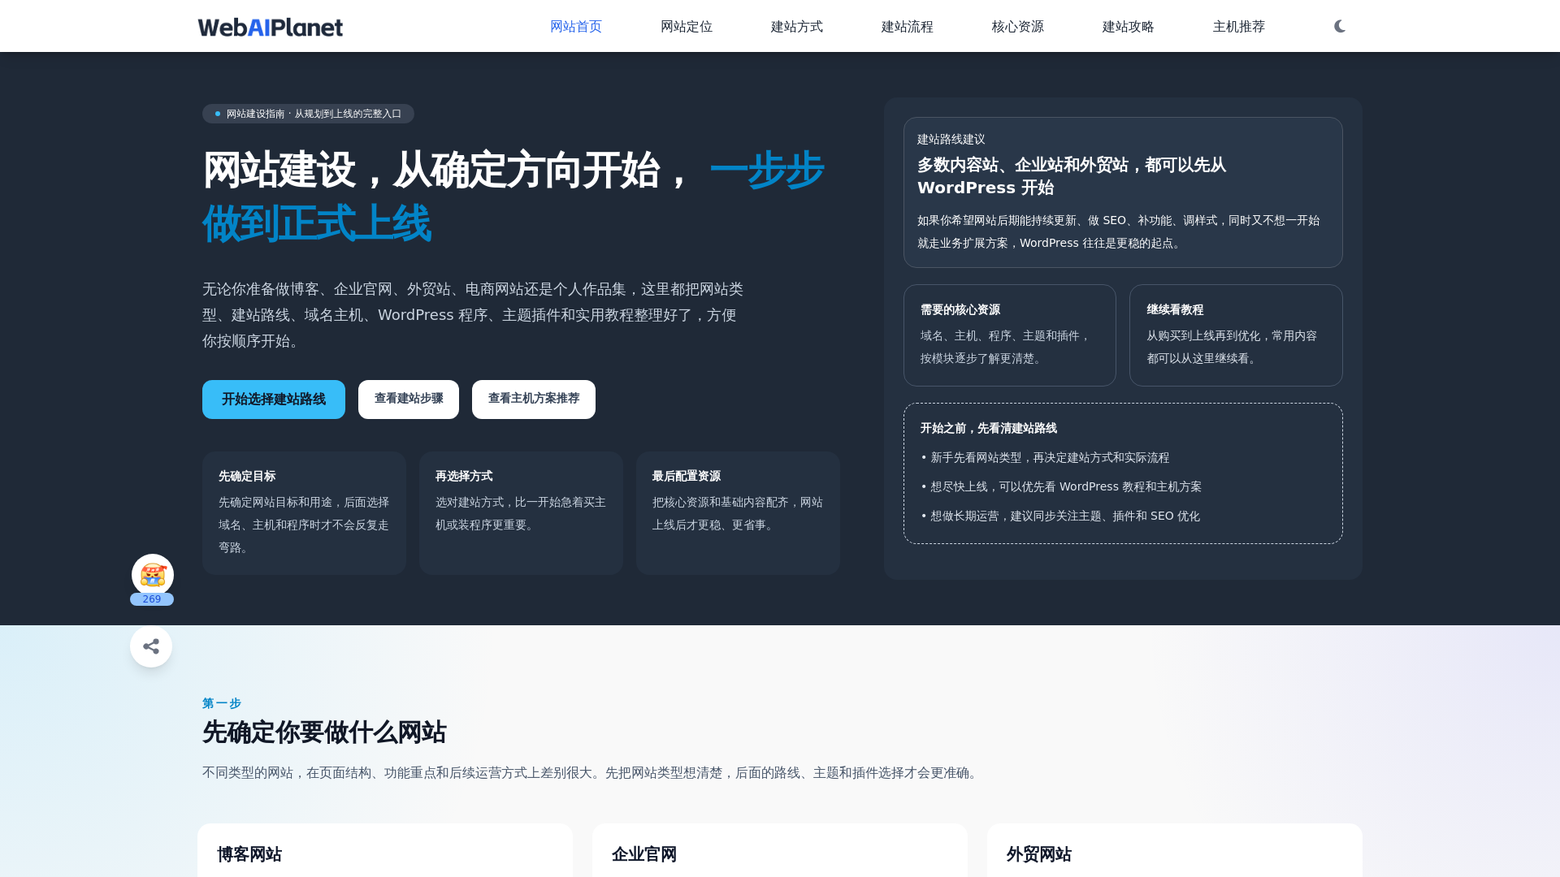Open the 博客网站 card

click(x=385, y=850)
